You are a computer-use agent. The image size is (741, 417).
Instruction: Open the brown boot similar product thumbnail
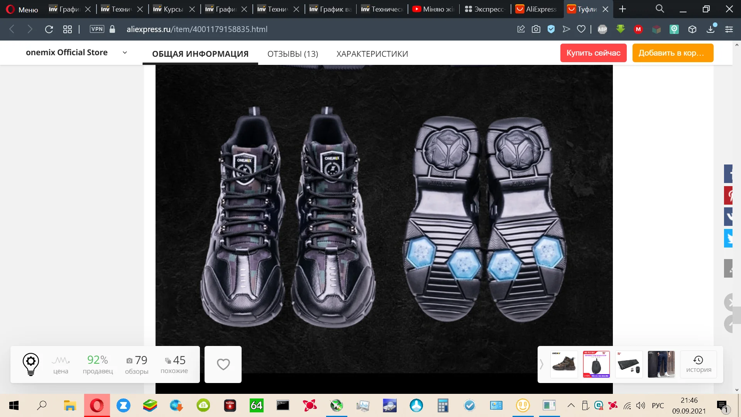point(564,364)
